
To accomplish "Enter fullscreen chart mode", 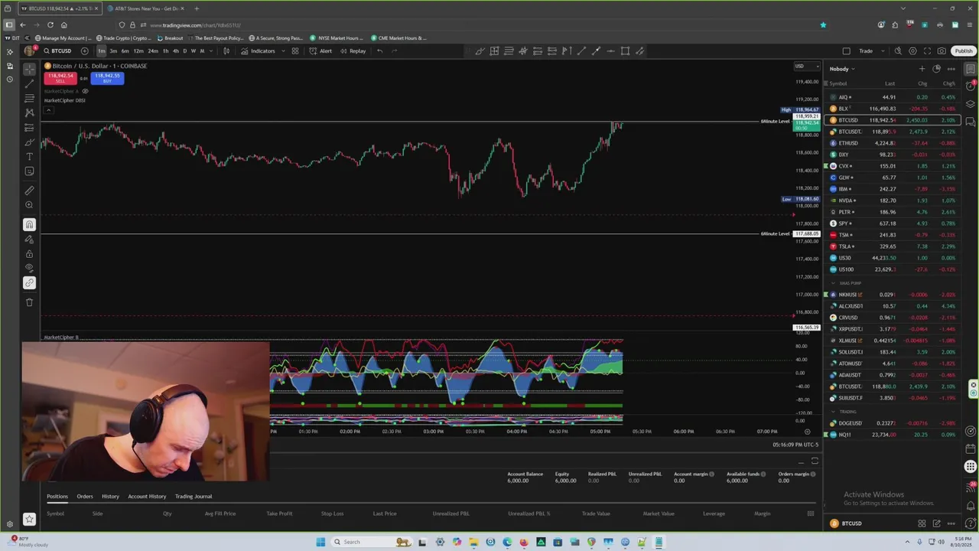I will (927, 51).
